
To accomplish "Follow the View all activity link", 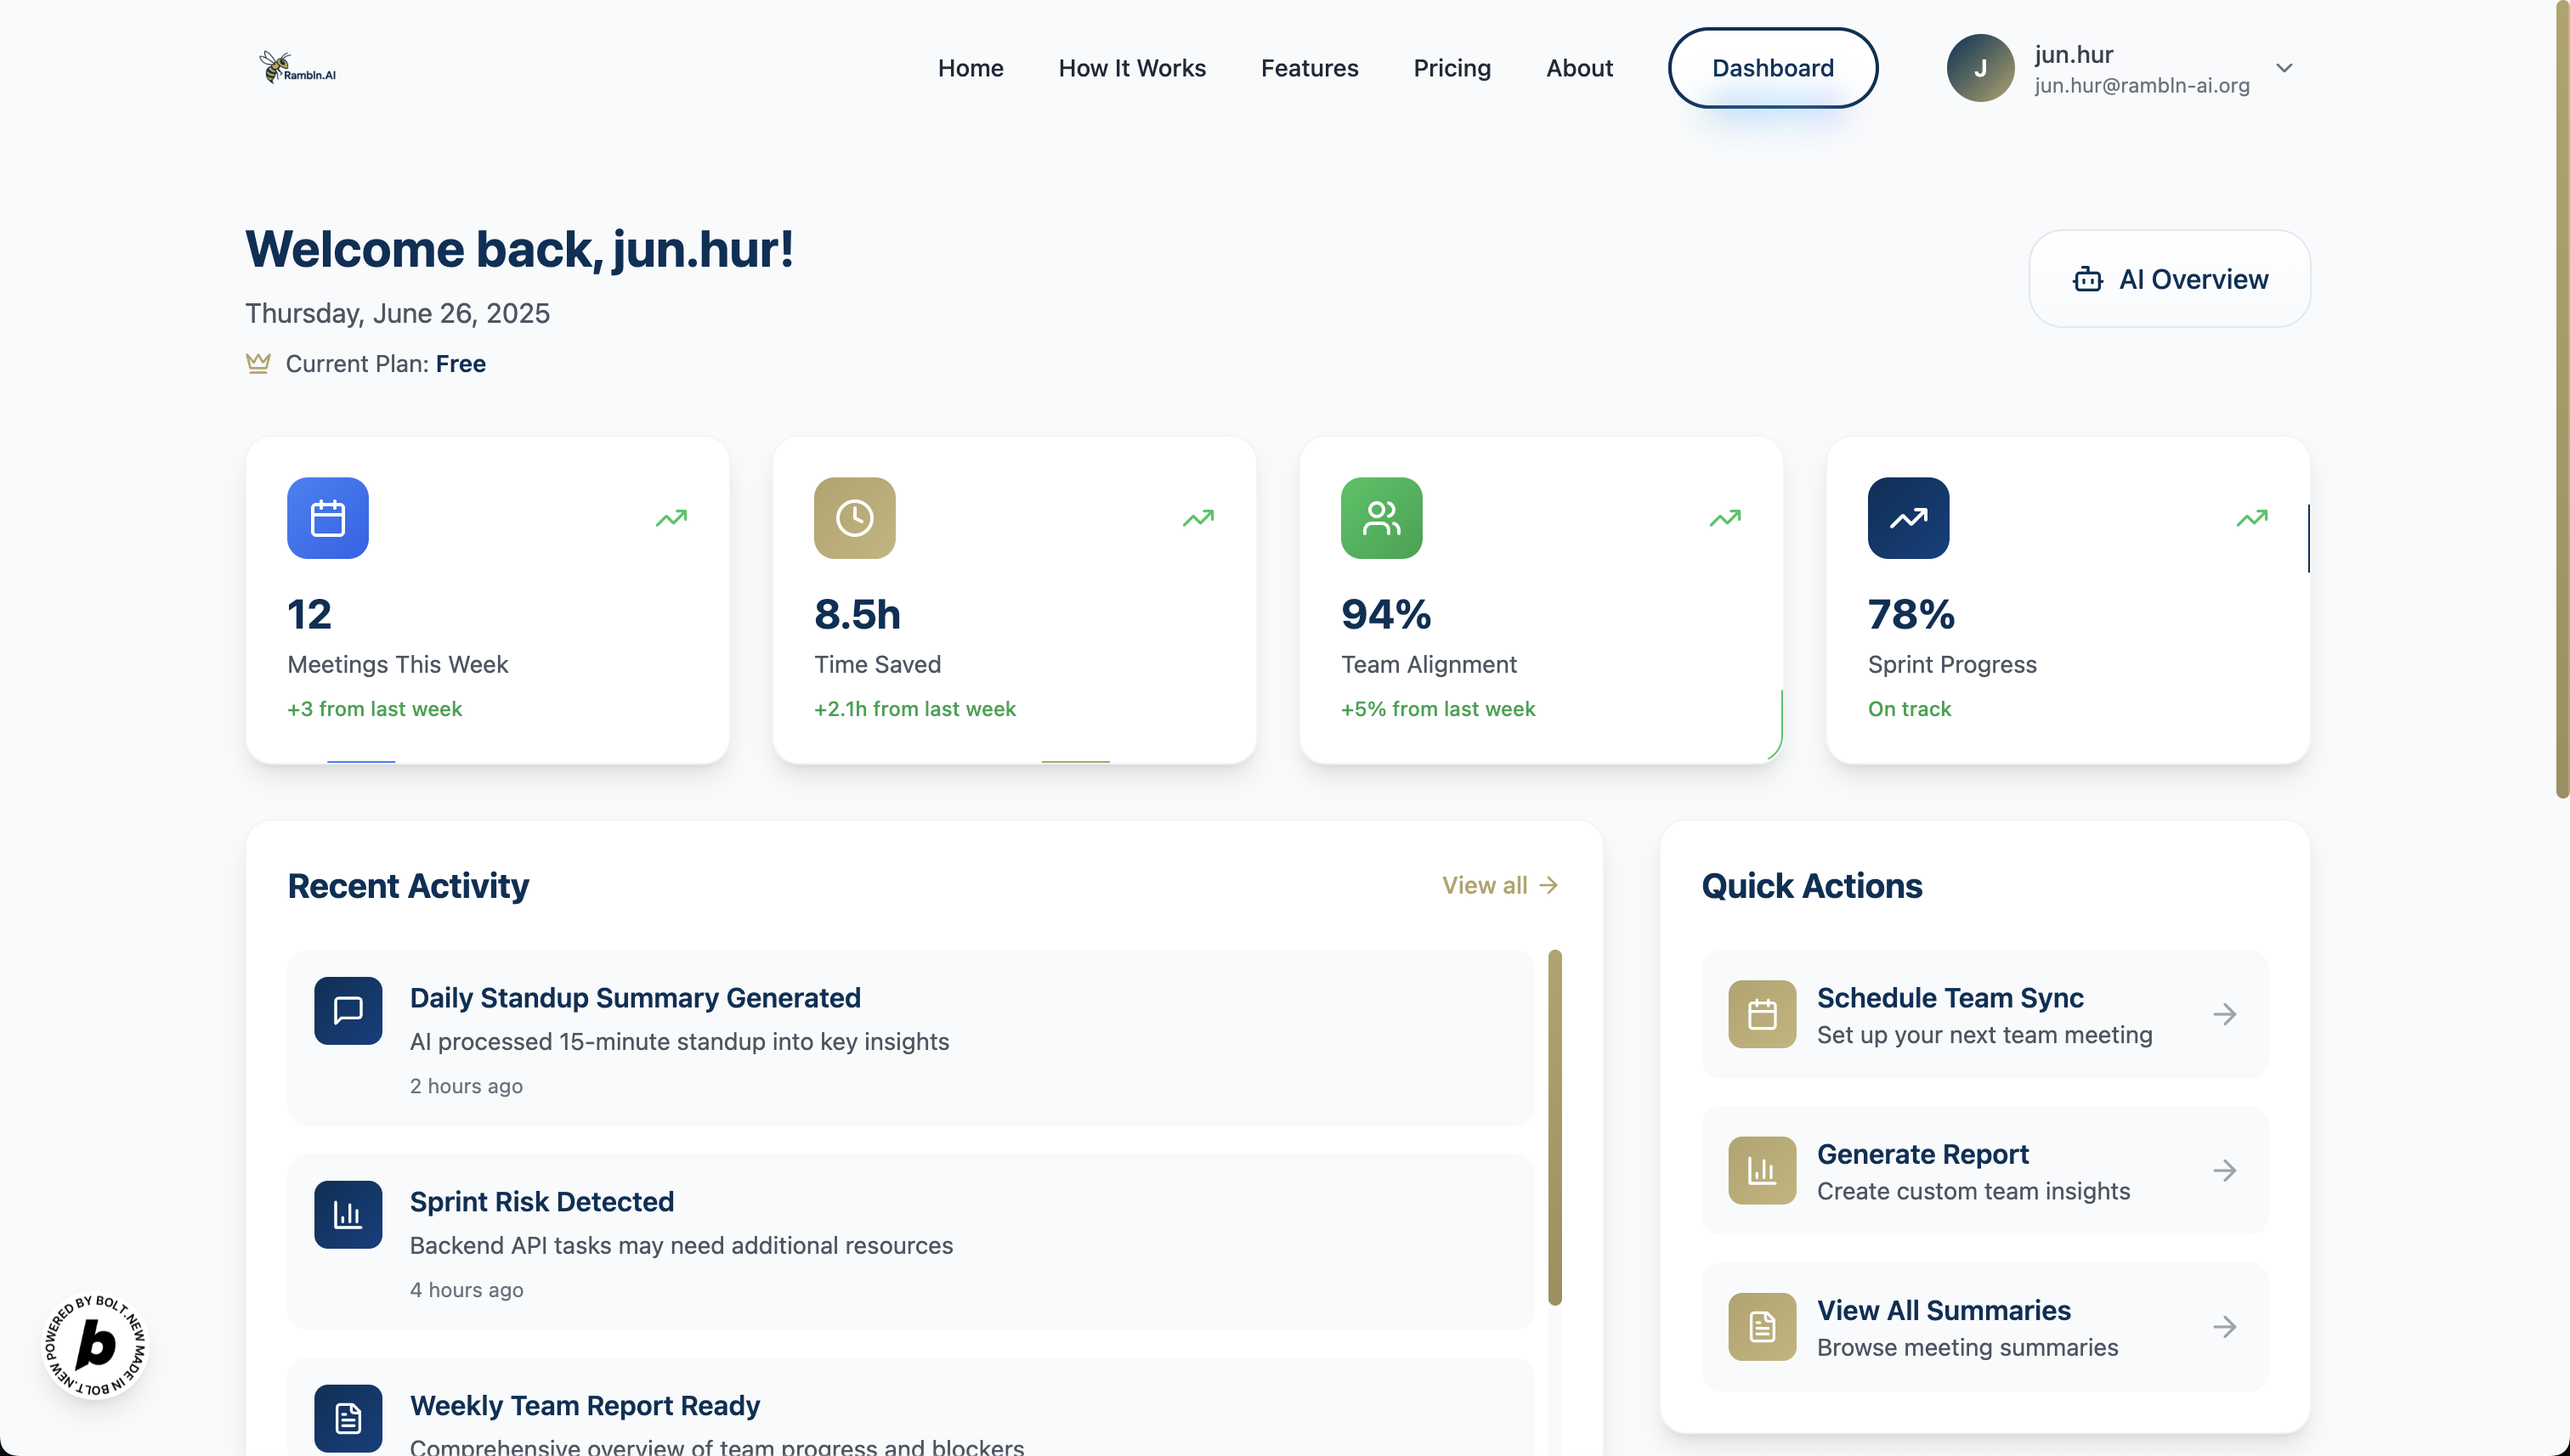I will coord(1498,885).
